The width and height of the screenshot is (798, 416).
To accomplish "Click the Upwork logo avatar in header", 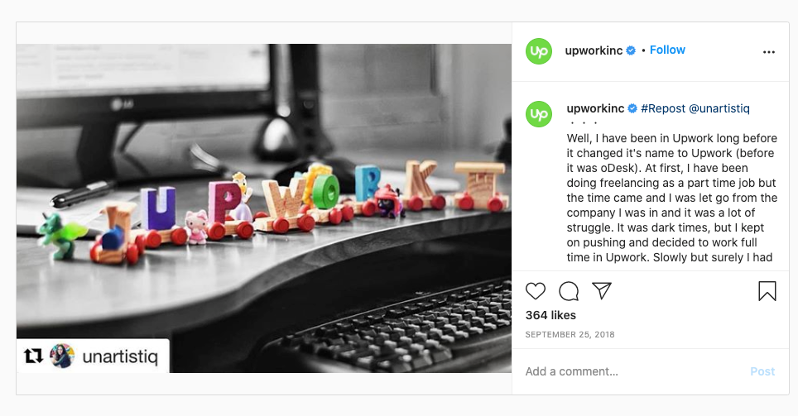I will coord(538,50).
